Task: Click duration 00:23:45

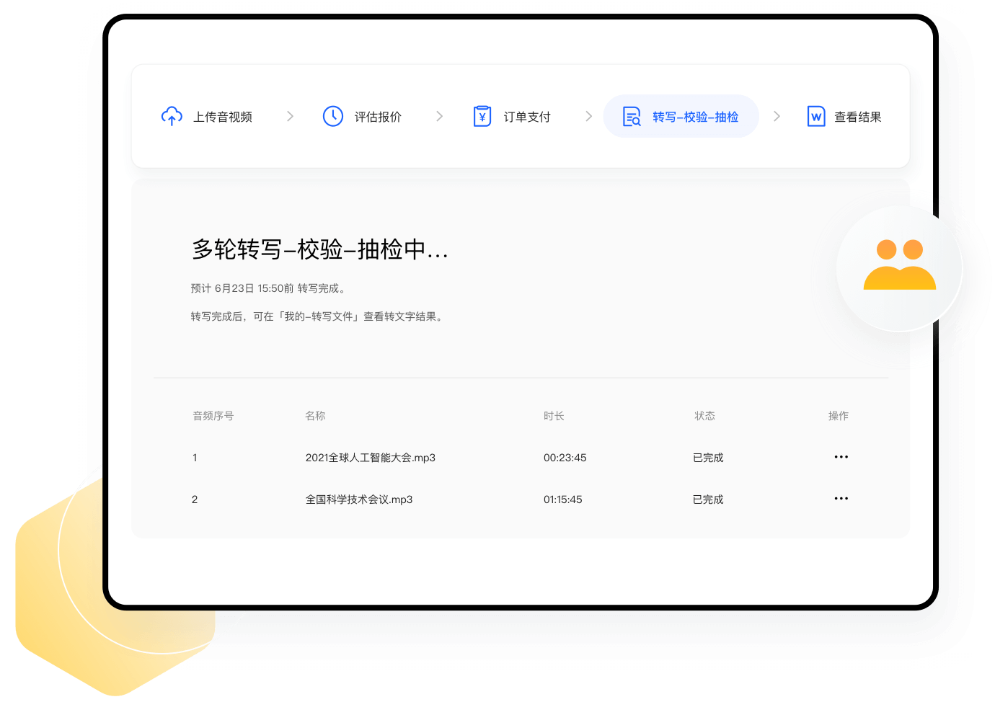Action: tap(565, 458)
